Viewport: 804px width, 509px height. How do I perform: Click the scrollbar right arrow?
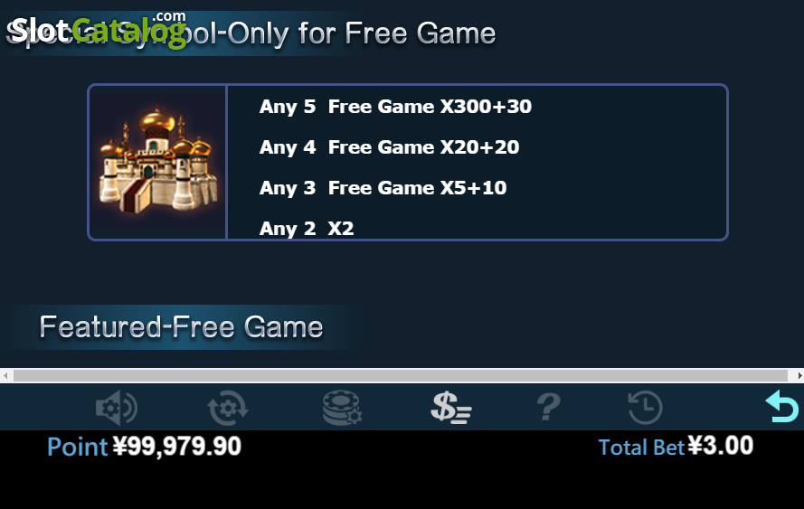tap(799, 376)
